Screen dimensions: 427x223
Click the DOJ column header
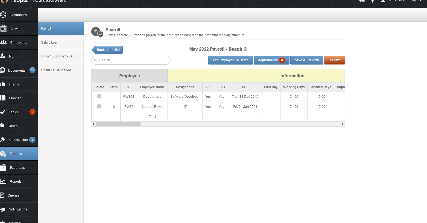click(245, 87)
